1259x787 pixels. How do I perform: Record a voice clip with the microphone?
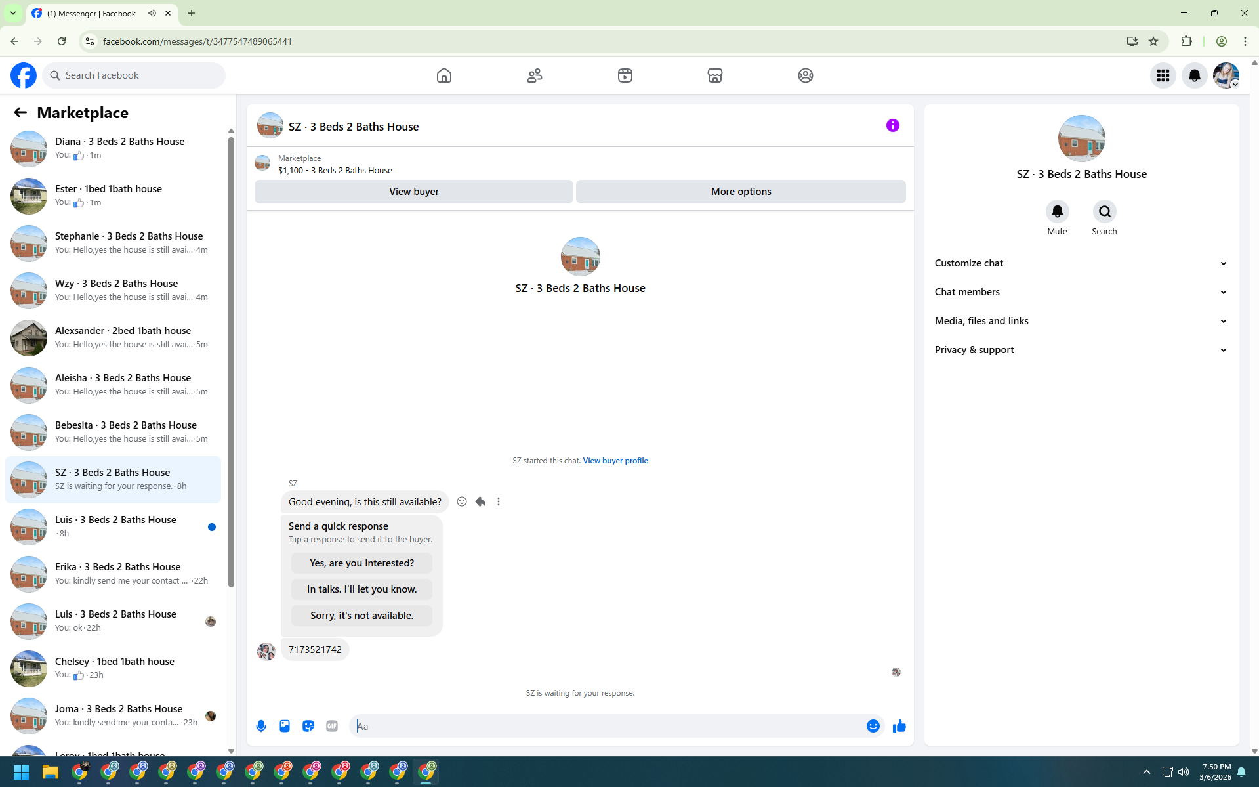(261, 726)
